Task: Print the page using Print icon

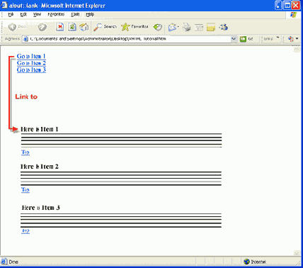Action: (187, 27)
